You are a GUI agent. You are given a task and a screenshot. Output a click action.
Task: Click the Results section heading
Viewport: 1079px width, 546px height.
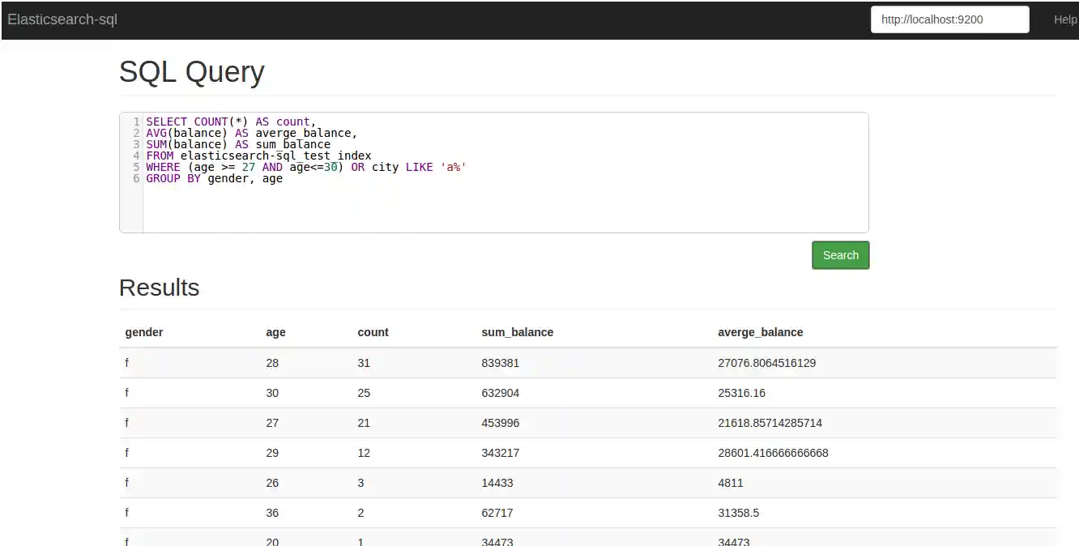coord(159,288)
